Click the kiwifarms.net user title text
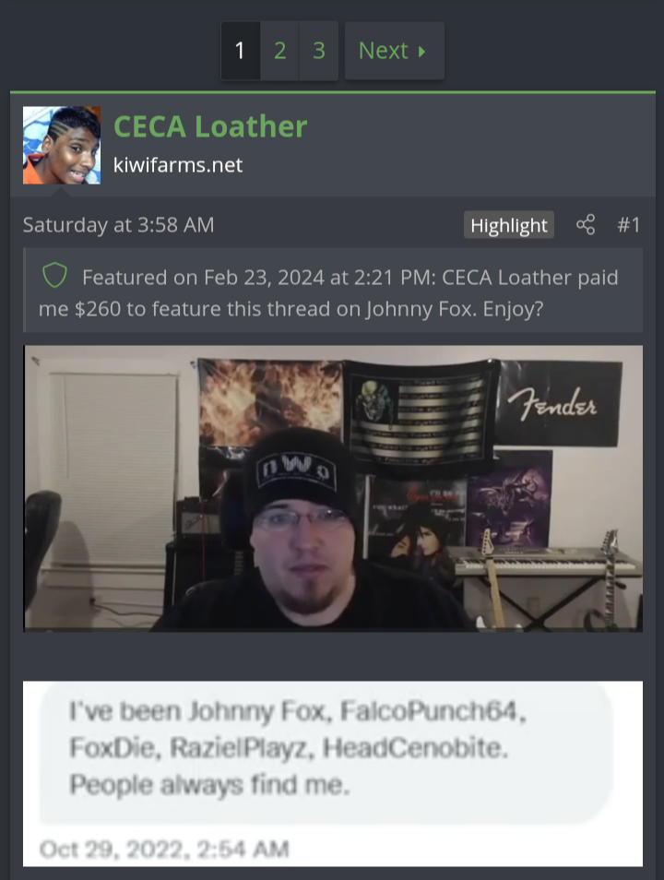This screenshot has width=664, height=880. point(178,165)
